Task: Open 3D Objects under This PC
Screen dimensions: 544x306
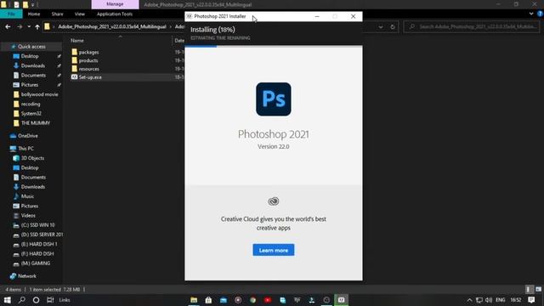Action: (32, 158)
